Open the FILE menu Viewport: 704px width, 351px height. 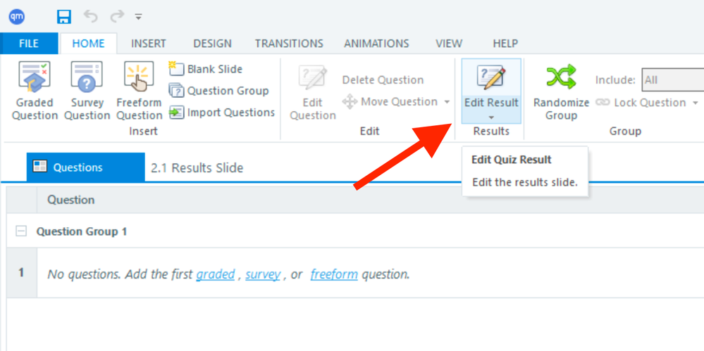pos(29,44)
